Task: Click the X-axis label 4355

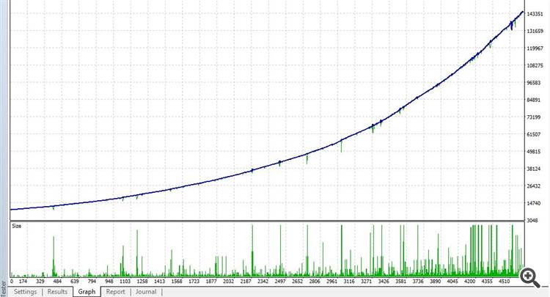Action: (x=487, y=281)
